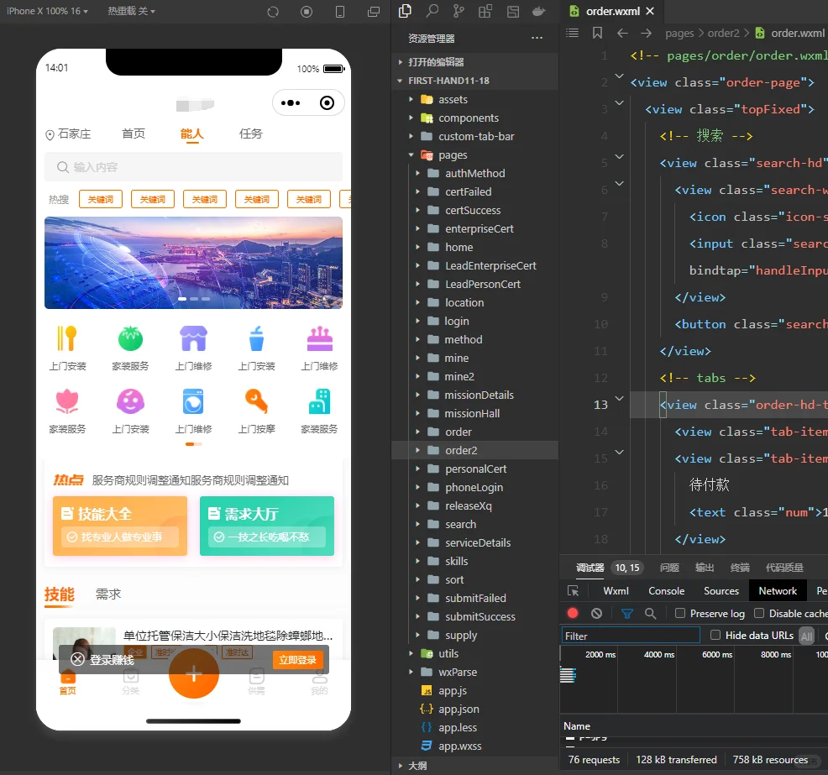The image size is (828, 775).
Task: Open the source control branch icon
Action: click(459, 11)
